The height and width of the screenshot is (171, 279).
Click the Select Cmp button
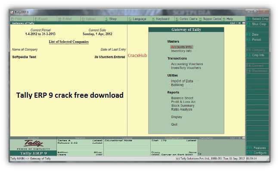point(257,19)
